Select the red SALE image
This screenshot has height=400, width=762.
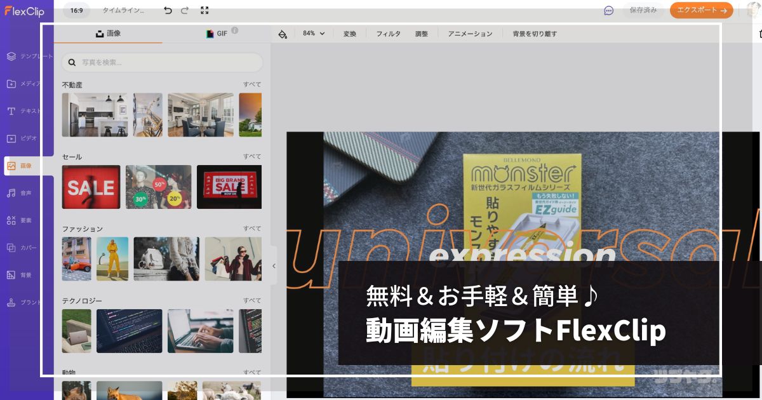91,187
